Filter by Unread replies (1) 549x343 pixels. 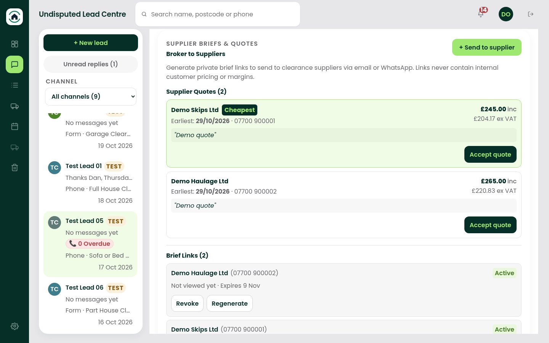(91, 64)
